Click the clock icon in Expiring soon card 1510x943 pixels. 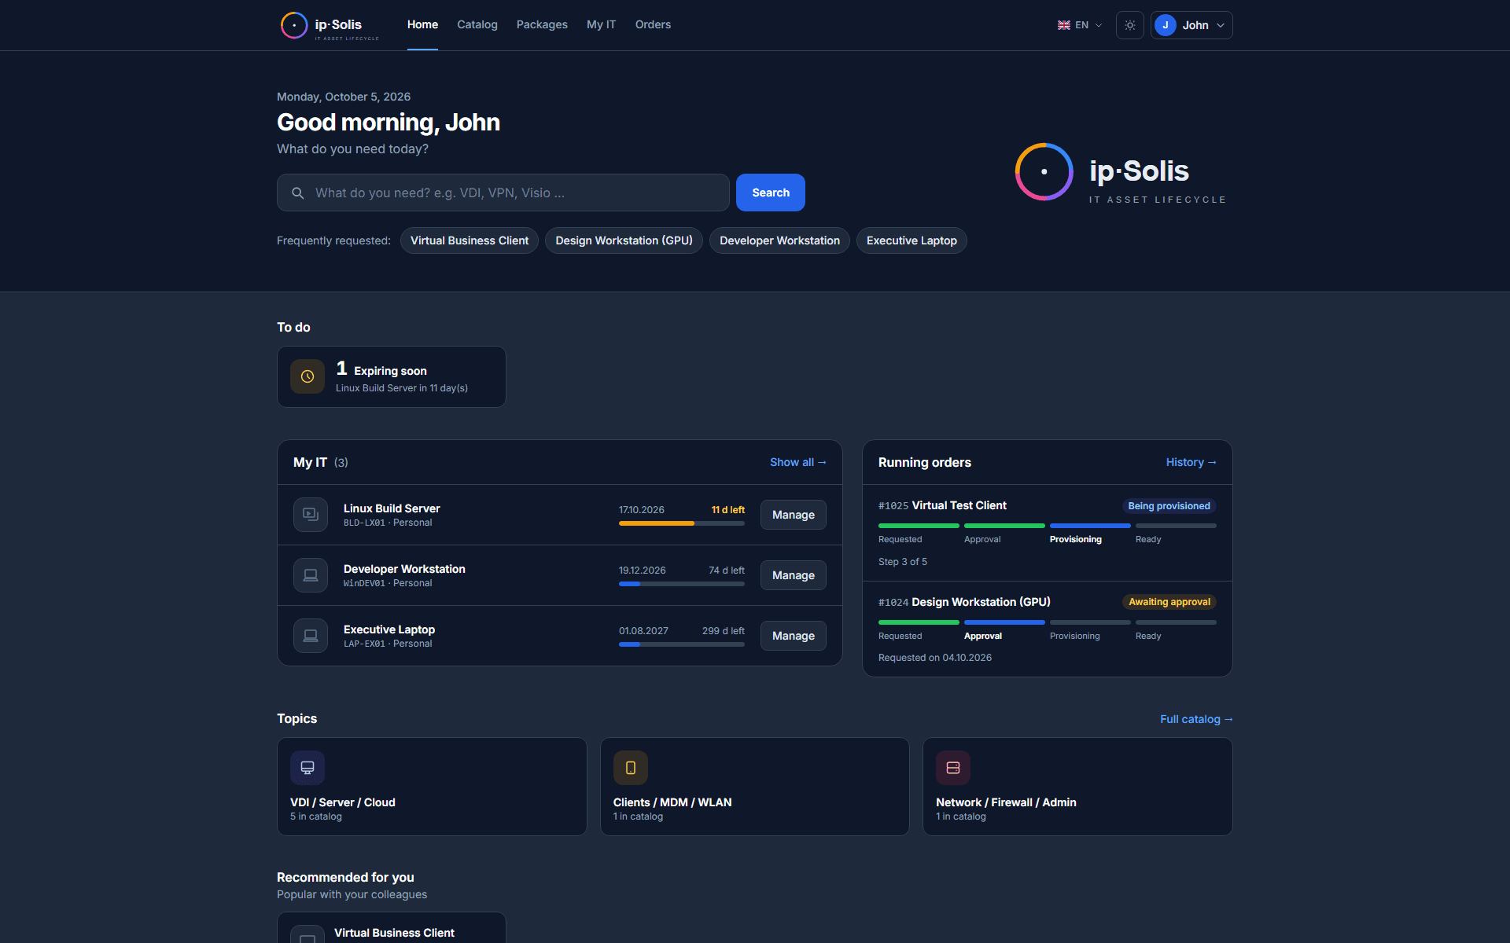(x=308, y=376)
